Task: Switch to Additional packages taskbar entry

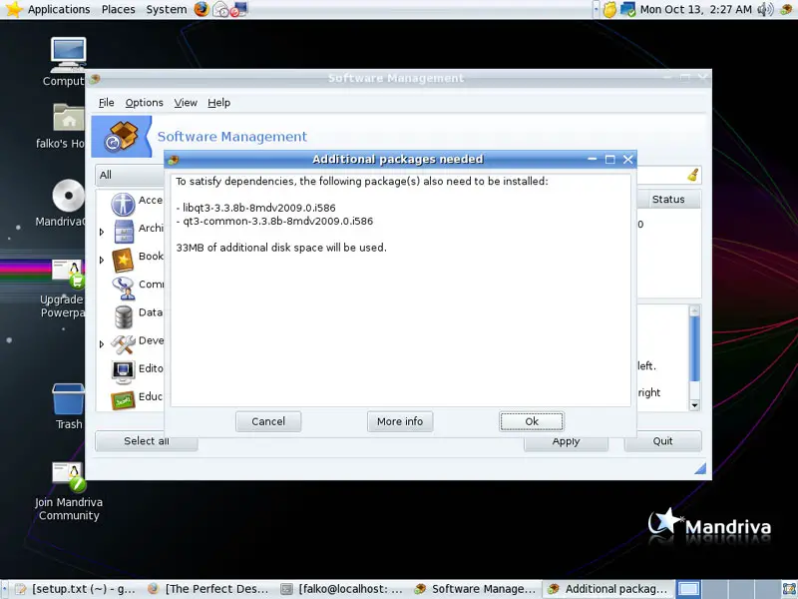Action: point(607,589)
